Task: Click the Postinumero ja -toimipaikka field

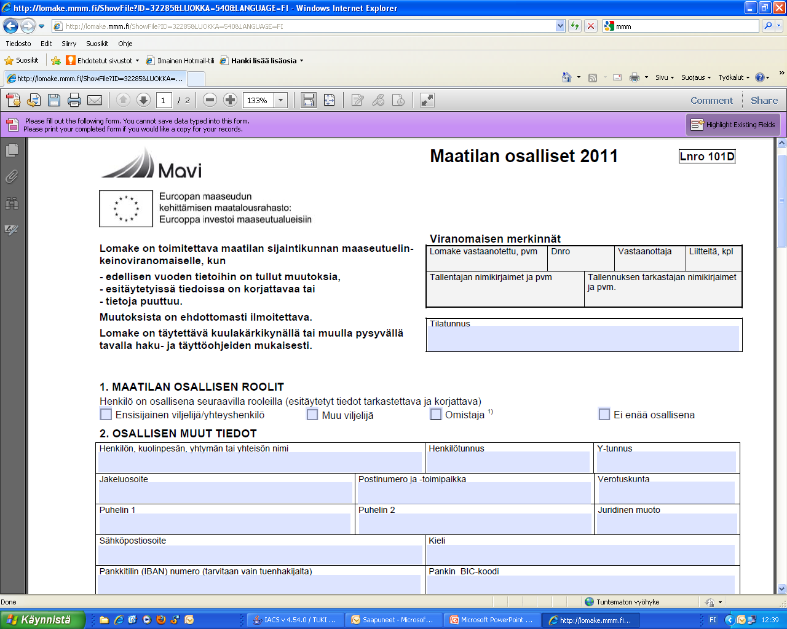Action: point(474,493)
